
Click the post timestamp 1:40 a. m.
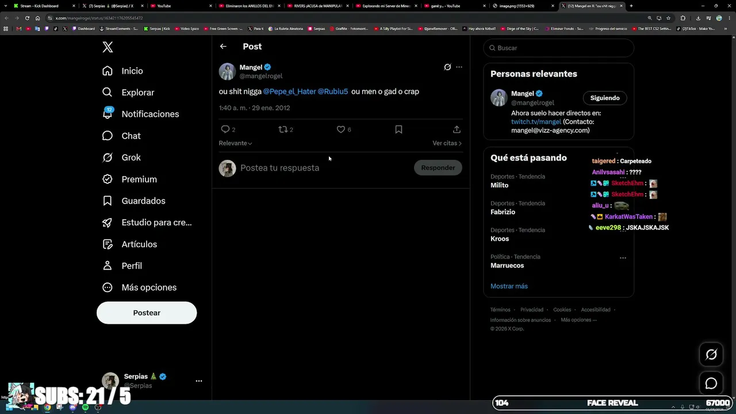pos(254,108)
